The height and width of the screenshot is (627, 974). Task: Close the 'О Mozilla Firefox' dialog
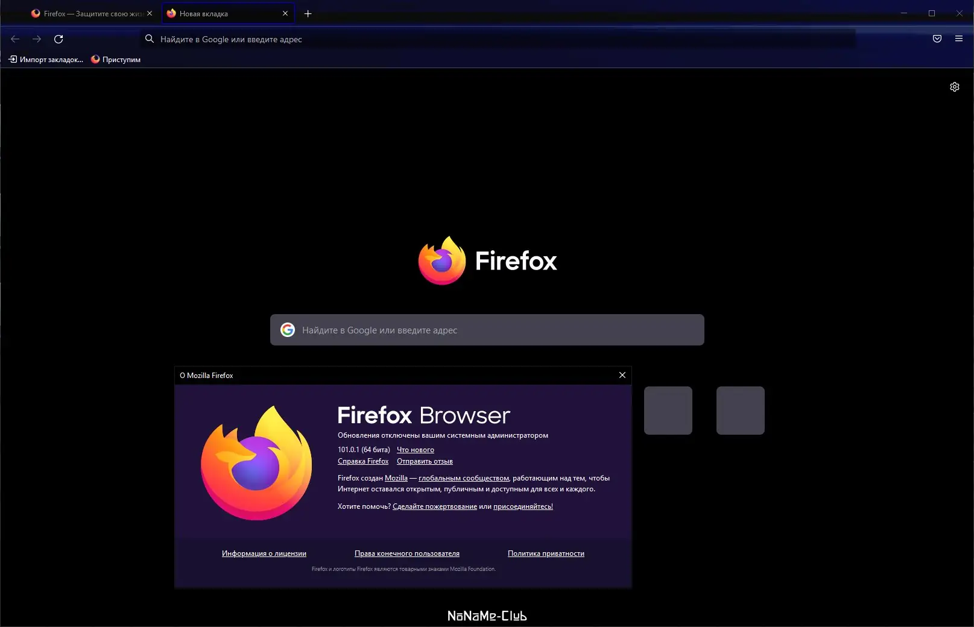click(x=622, y=375)
